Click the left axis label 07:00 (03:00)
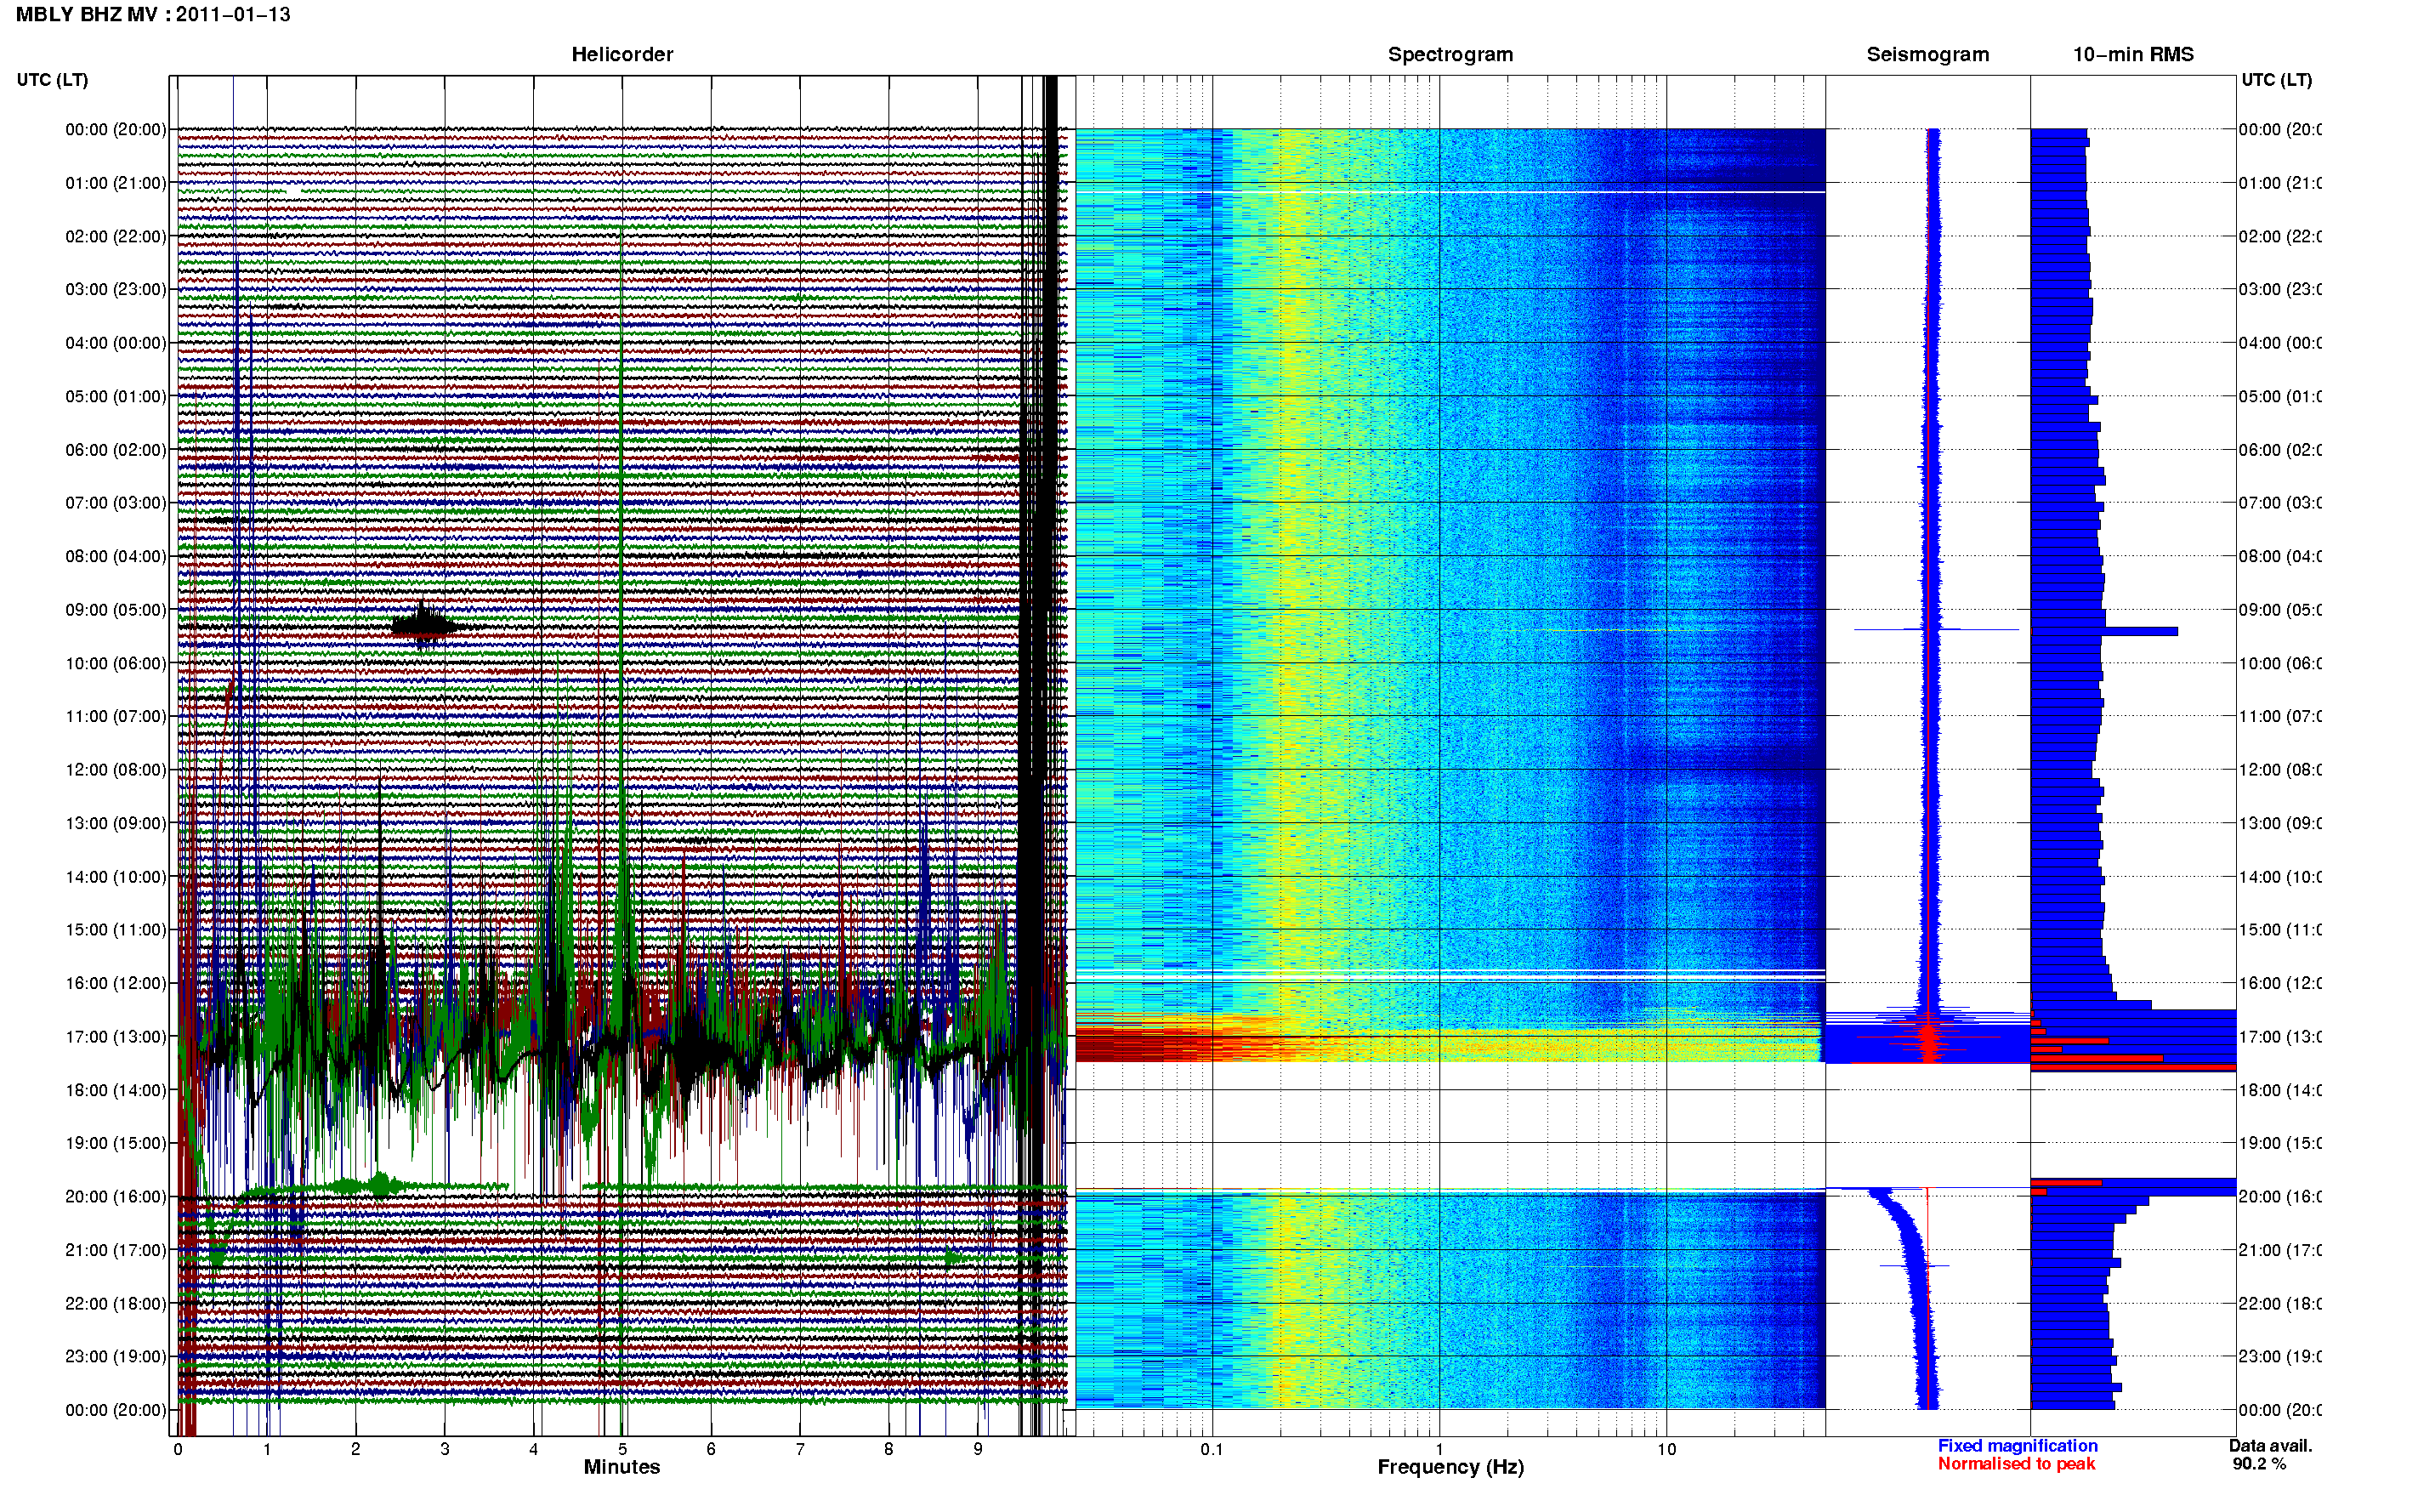 pyautogui.click(x=116, y=503)
